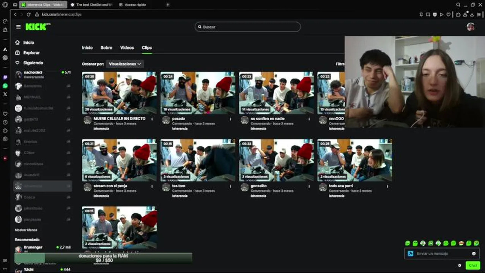Collapse followed list with Mostrar Menos

pyautogui.click(x=26, y=230)
